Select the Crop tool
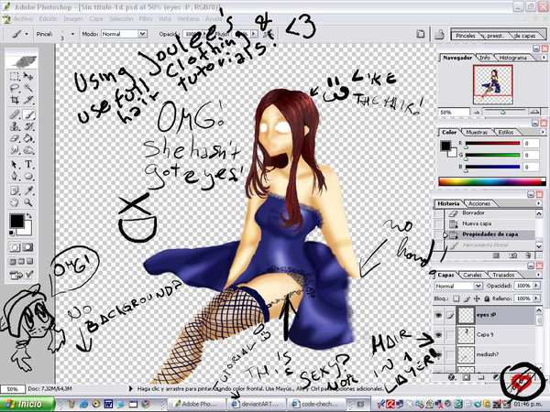Image resolution: width=550 pixels, height=412 pixels. (15, 100)
